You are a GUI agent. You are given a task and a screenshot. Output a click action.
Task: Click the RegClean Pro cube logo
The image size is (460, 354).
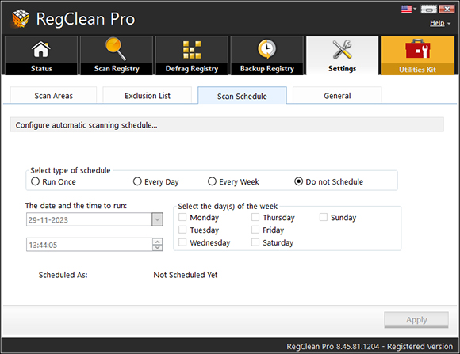[x=21, y=18]
